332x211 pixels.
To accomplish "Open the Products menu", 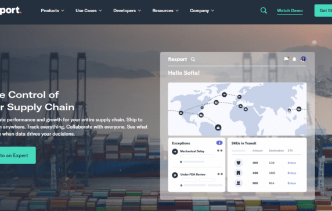I will tap(52, 10).
